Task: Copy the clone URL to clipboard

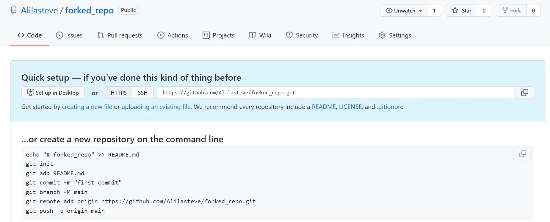Action: 525,93
